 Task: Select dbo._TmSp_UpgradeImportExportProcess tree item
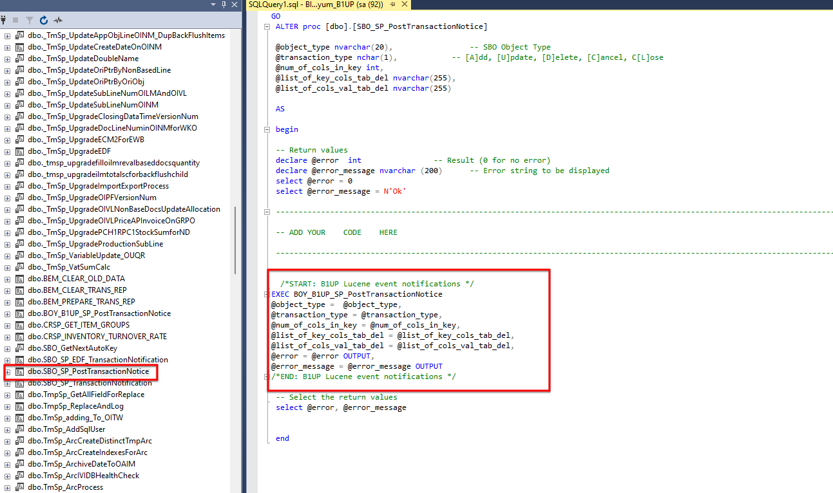pos(98,186)
